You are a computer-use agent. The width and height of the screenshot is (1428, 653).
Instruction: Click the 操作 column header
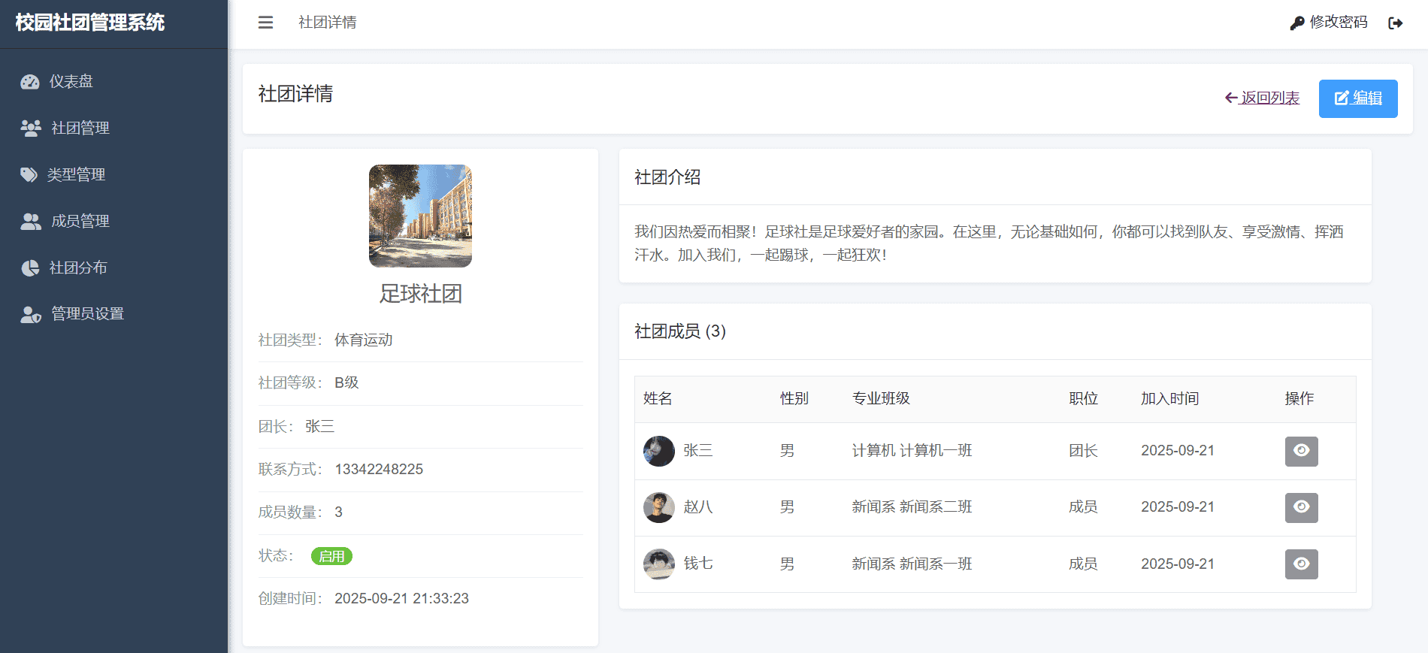pyautogui.click(x=1299, y=399)
